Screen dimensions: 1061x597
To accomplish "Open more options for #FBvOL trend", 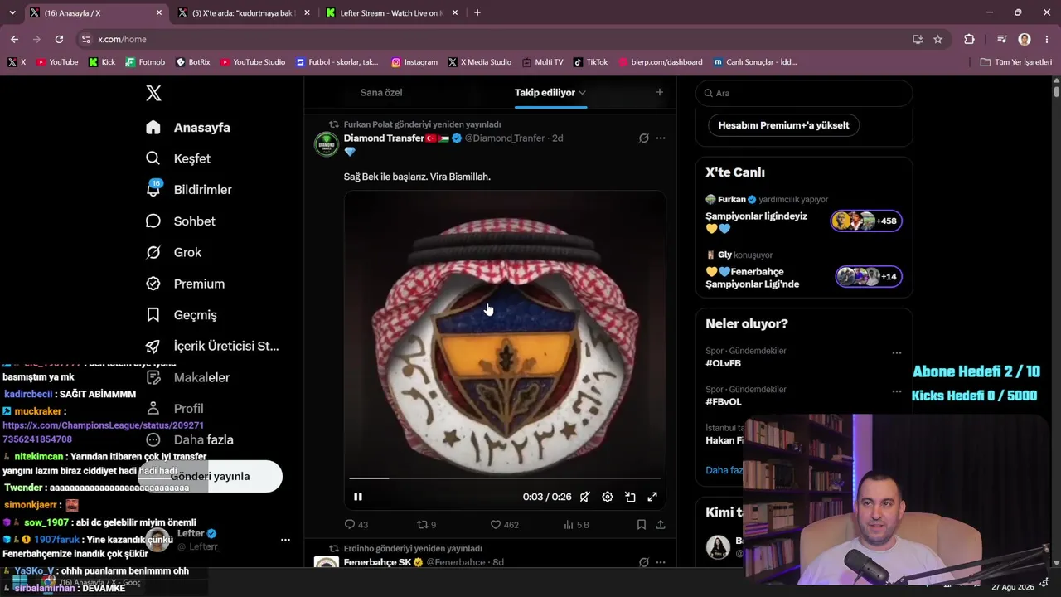I will (896, 391).
